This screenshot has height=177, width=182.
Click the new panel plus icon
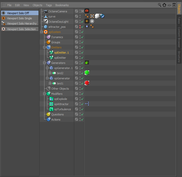point(174,5)
